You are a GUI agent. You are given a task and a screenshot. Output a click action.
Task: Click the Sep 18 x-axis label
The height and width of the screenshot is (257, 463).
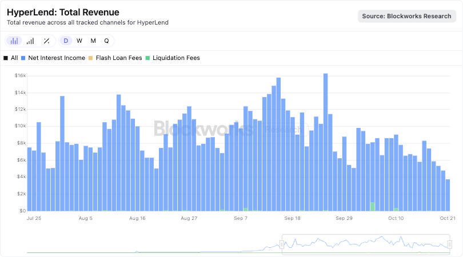pyautogui.click(x=292, y=218)
